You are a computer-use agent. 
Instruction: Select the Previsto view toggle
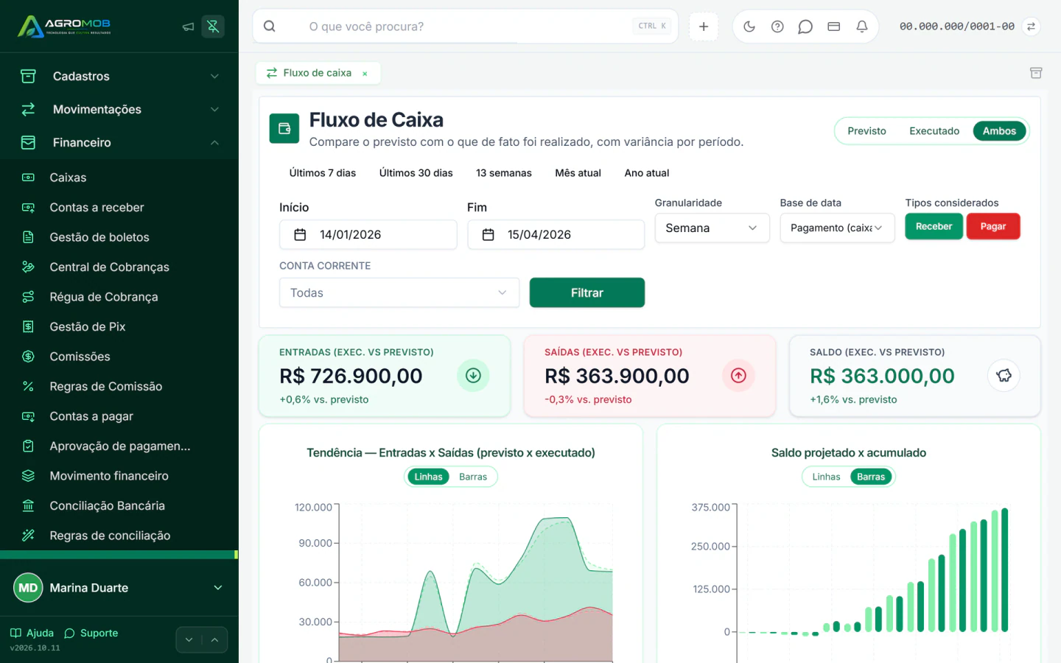[866, 131]
